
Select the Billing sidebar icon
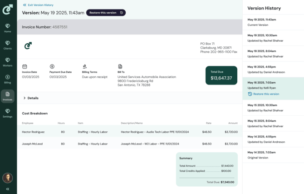click(8, 79)
